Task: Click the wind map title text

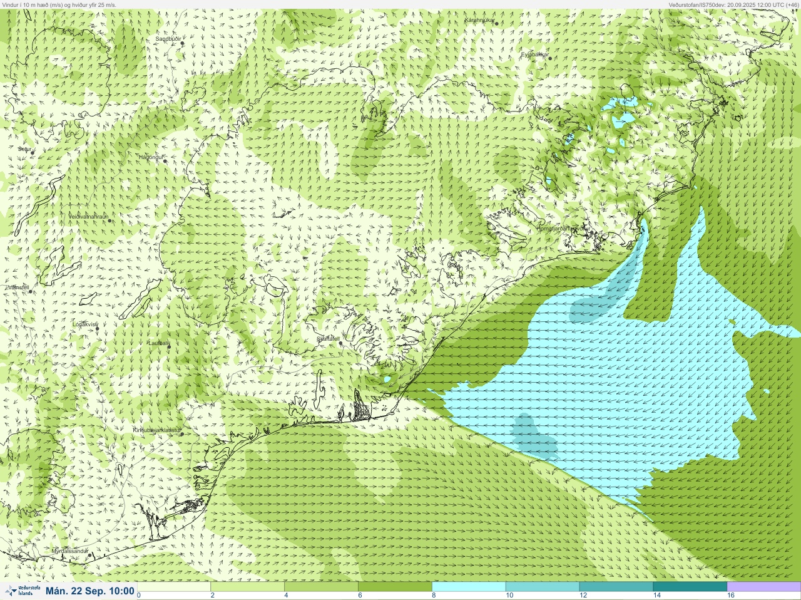Action: point(59,4)
